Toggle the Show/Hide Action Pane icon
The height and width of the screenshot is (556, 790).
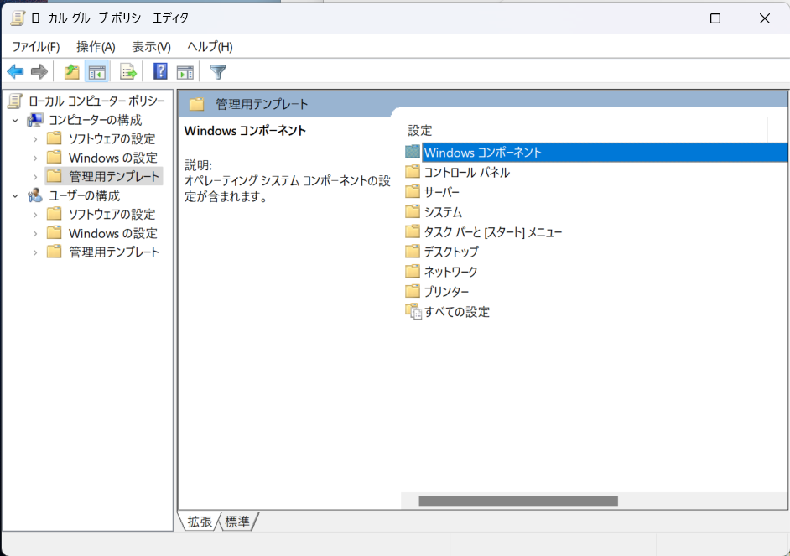tap(185, 70)
